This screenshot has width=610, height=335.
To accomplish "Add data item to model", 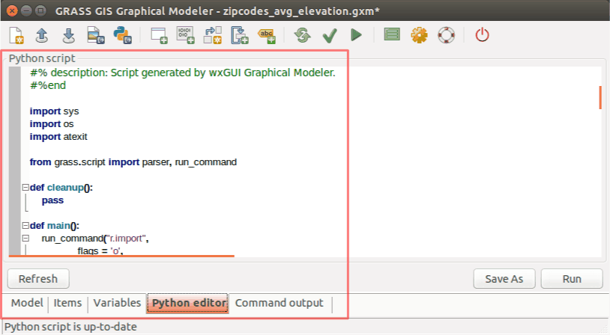I will click(185, 34).
